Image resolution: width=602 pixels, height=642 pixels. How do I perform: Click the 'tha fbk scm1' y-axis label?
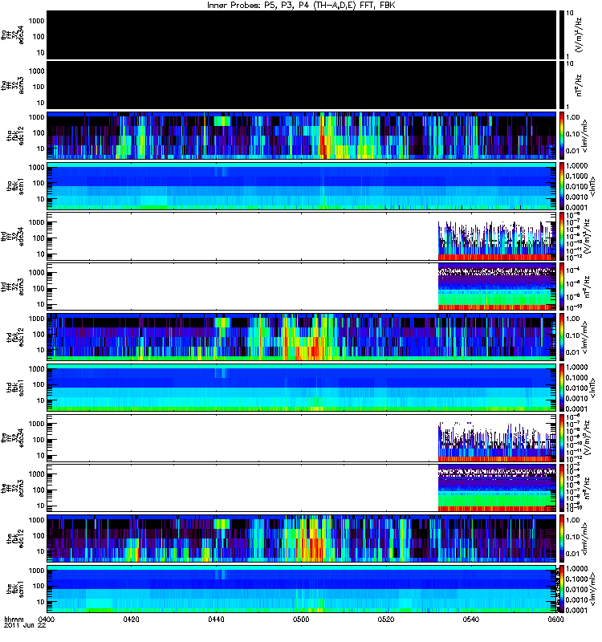15,186
